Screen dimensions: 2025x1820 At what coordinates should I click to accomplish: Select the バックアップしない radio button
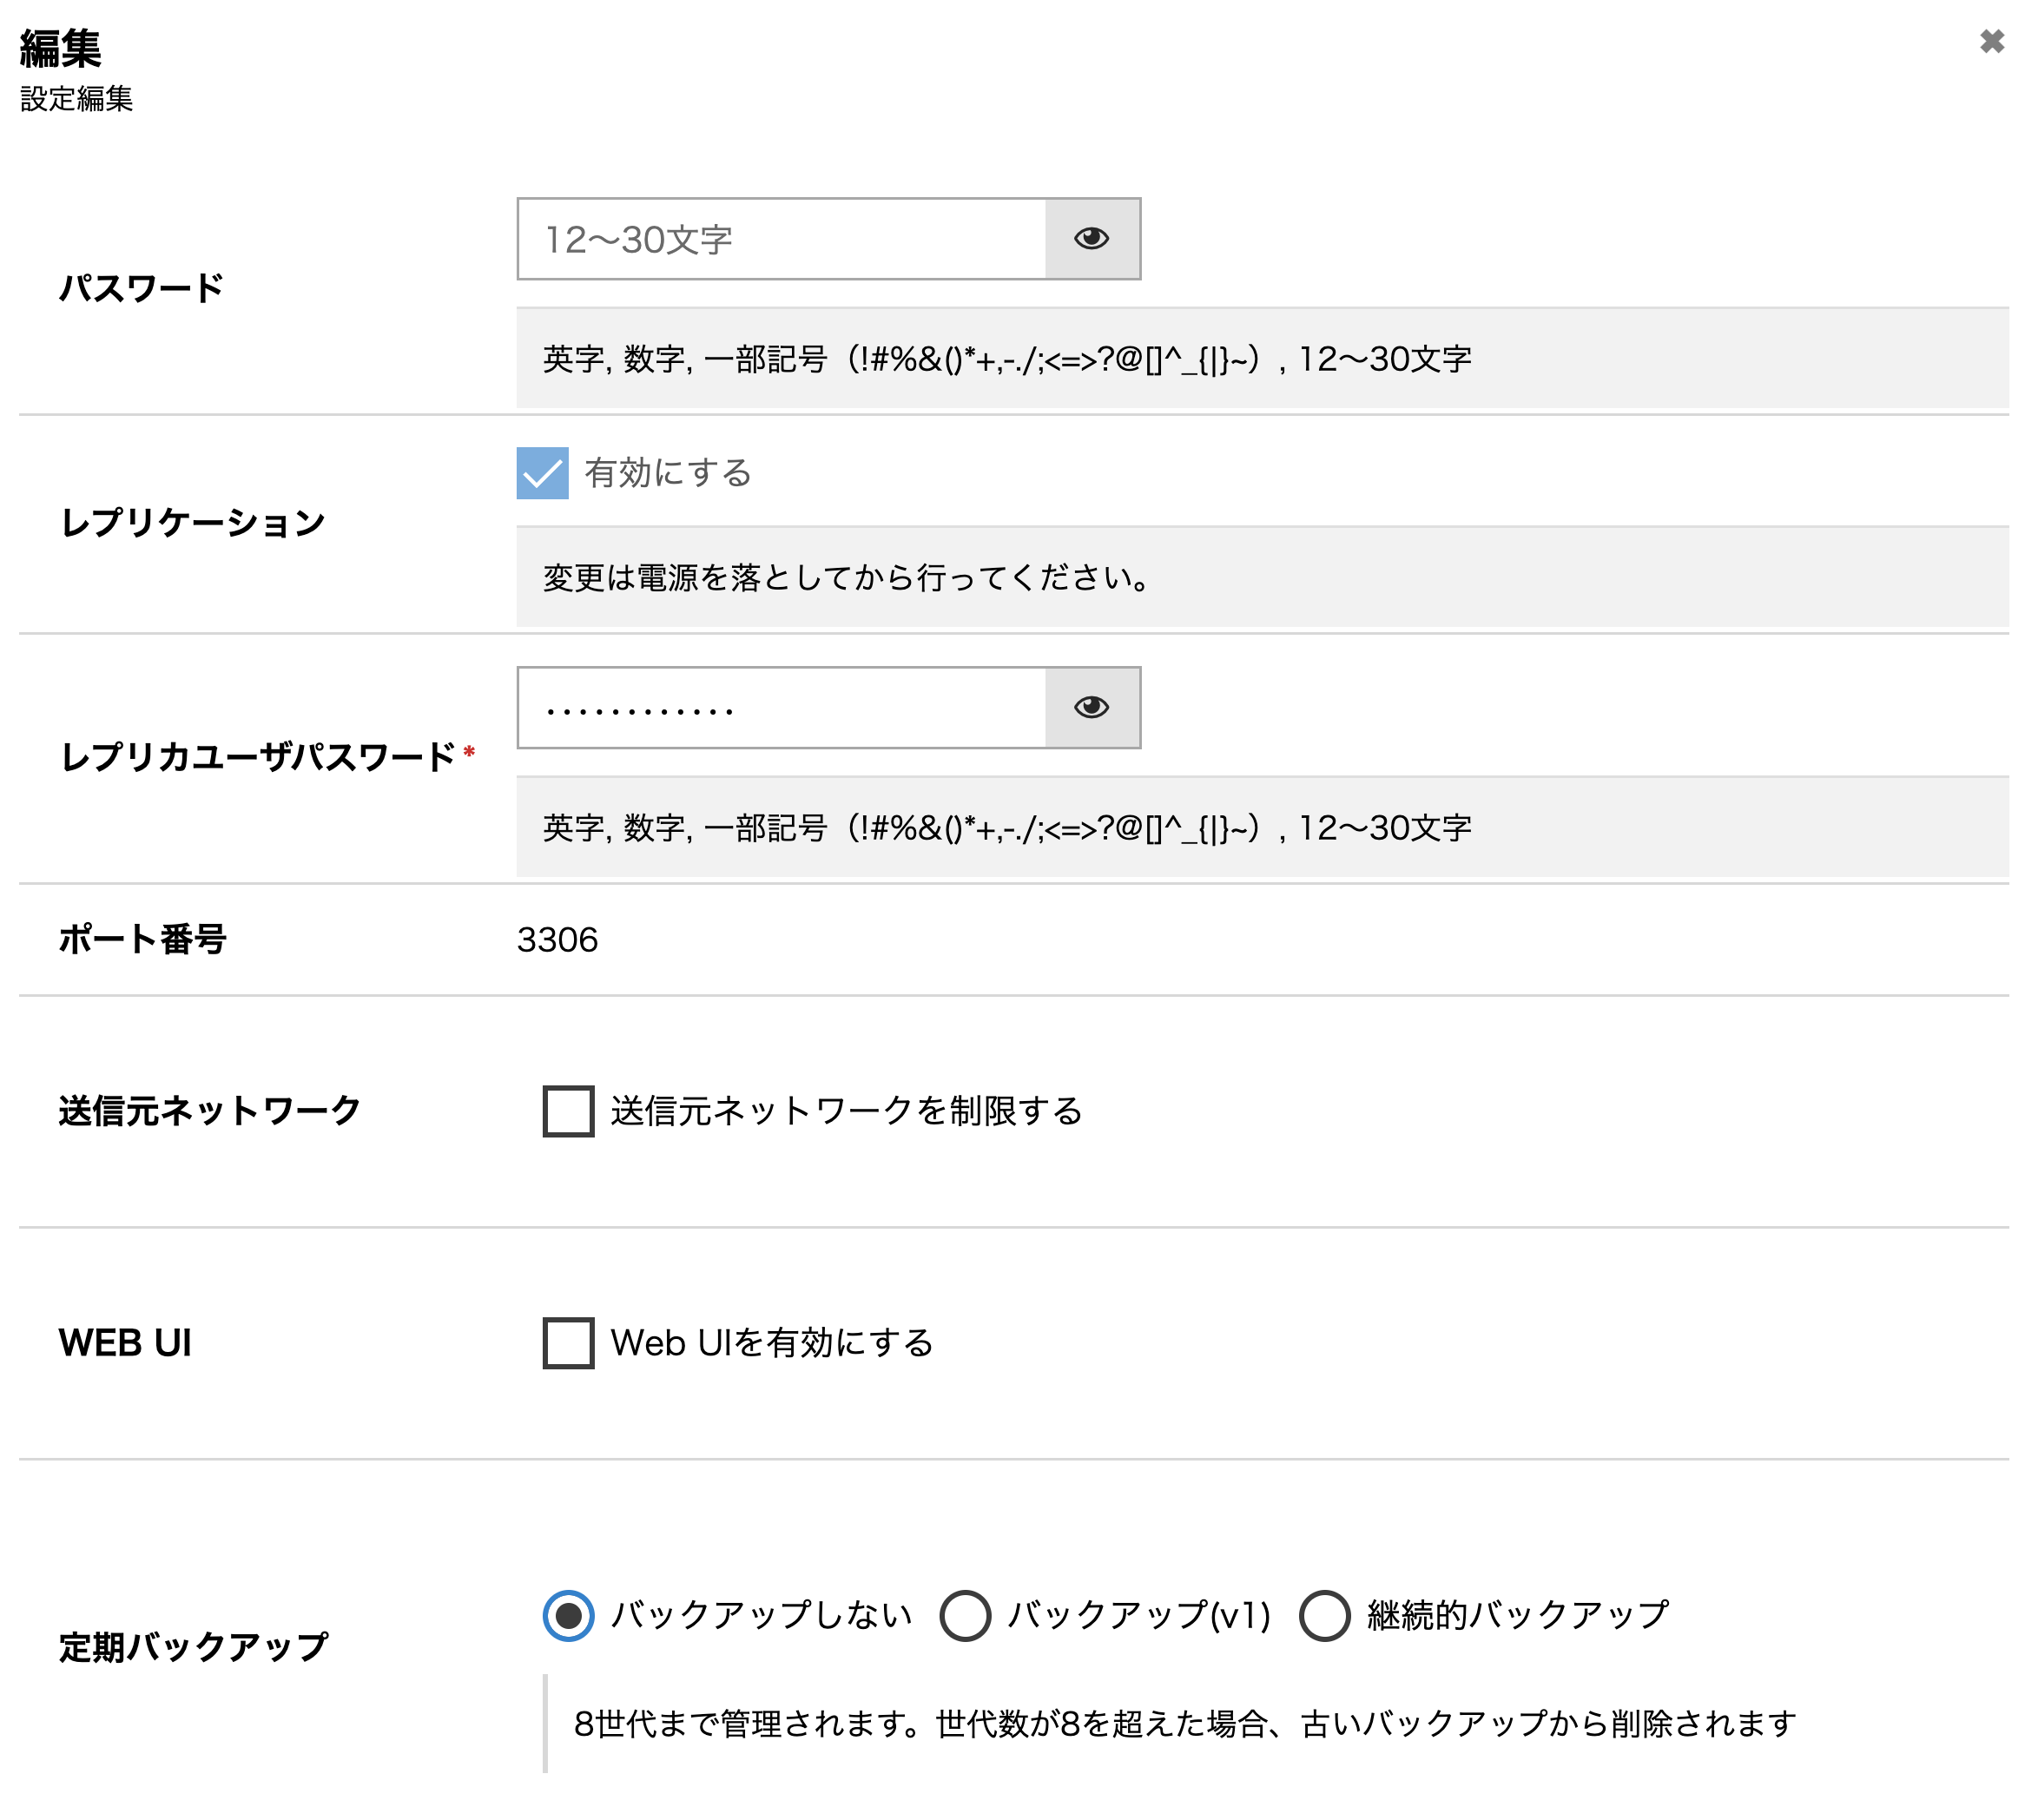[568, 1615]
